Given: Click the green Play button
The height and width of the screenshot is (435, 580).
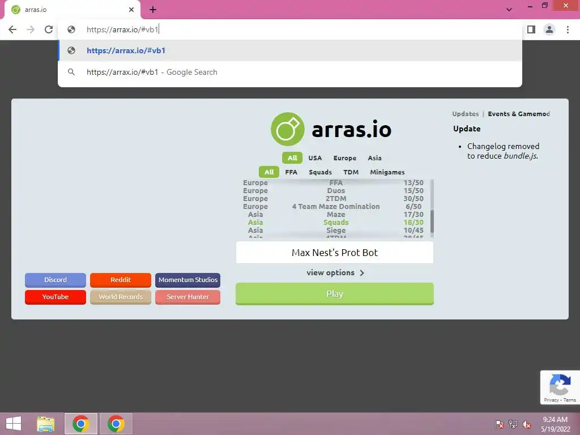Looking at the screenshot, I should point(334,294).
